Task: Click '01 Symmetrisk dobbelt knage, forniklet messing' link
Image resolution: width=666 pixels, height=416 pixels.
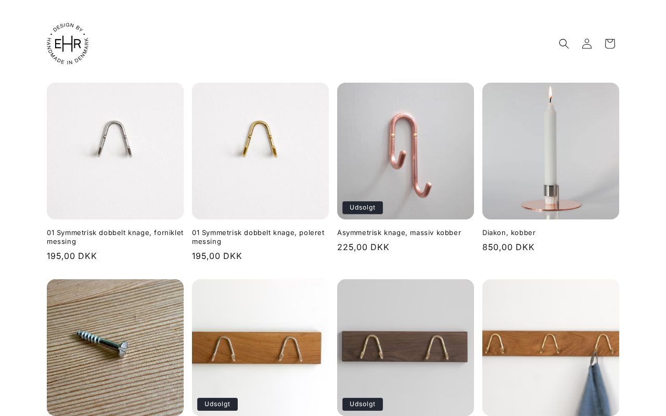Action: (x=115, y=237)
